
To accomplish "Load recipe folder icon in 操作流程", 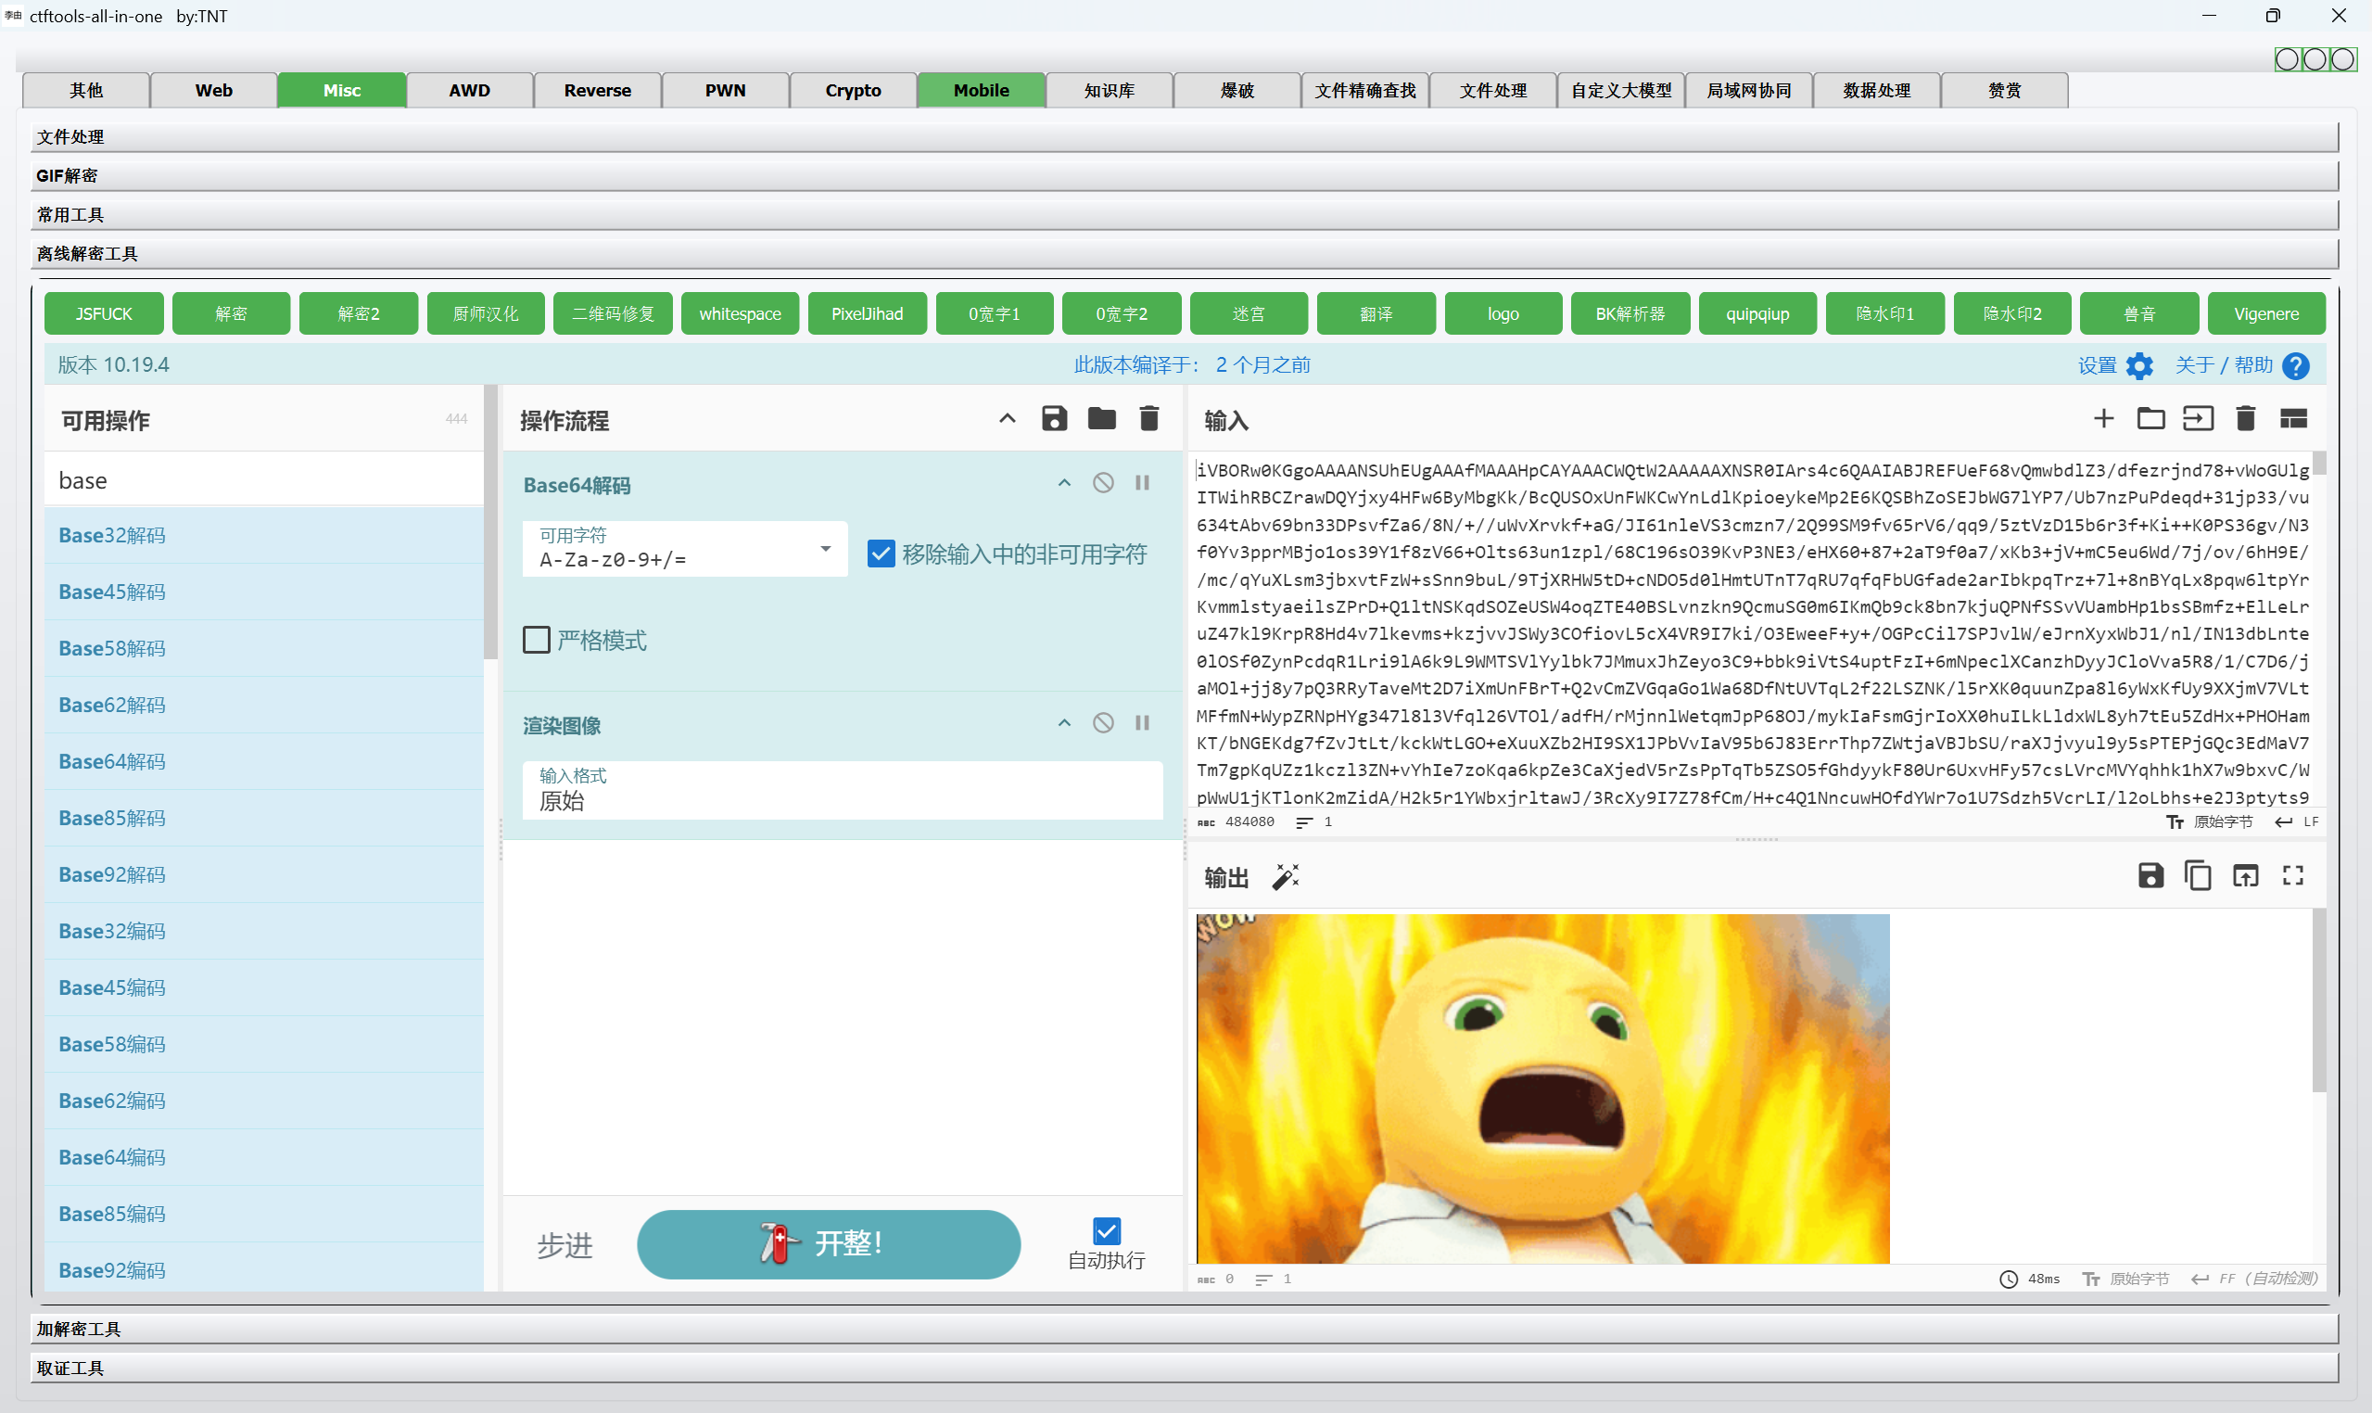I will [1101, 419].
